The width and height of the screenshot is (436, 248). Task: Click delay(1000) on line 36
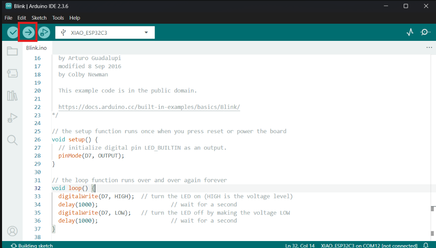pos(78,221)
